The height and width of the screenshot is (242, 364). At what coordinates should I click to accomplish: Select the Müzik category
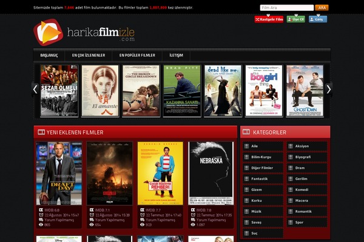pos(263,211)
